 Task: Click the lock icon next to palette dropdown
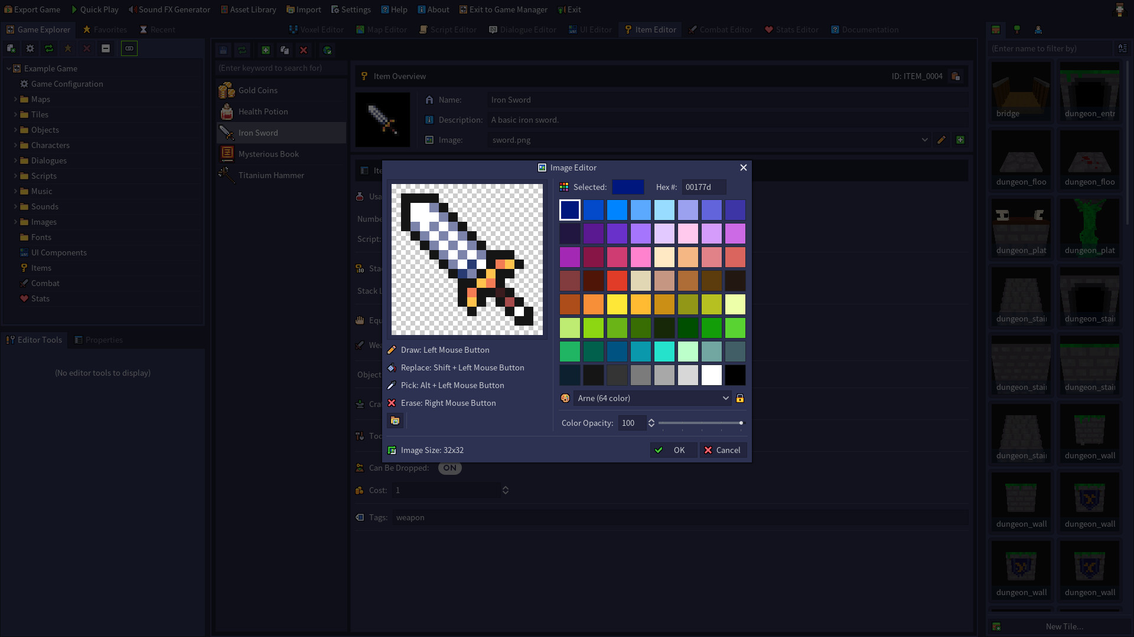[x=740, y=398]
